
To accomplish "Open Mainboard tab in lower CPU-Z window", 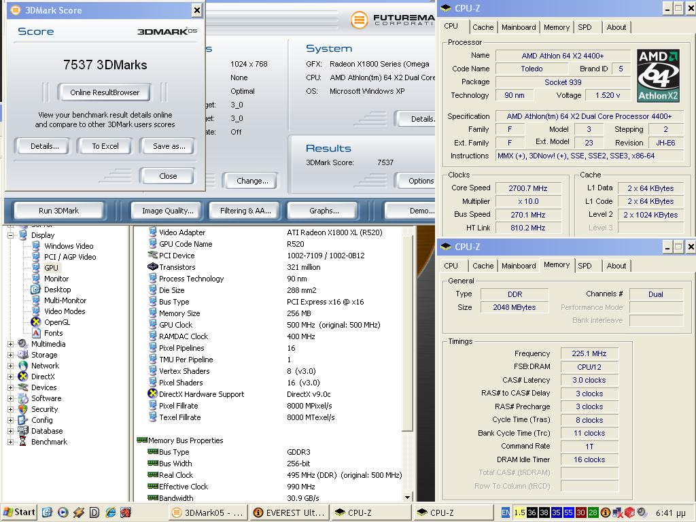I will [519, 266].
